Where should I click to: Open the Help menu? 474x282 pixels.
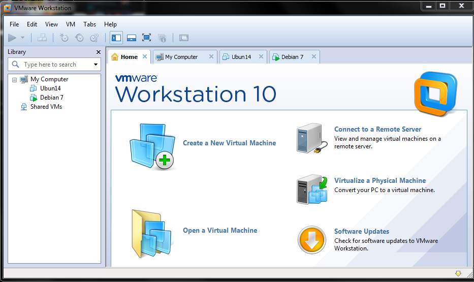click(x=110, y=24)
